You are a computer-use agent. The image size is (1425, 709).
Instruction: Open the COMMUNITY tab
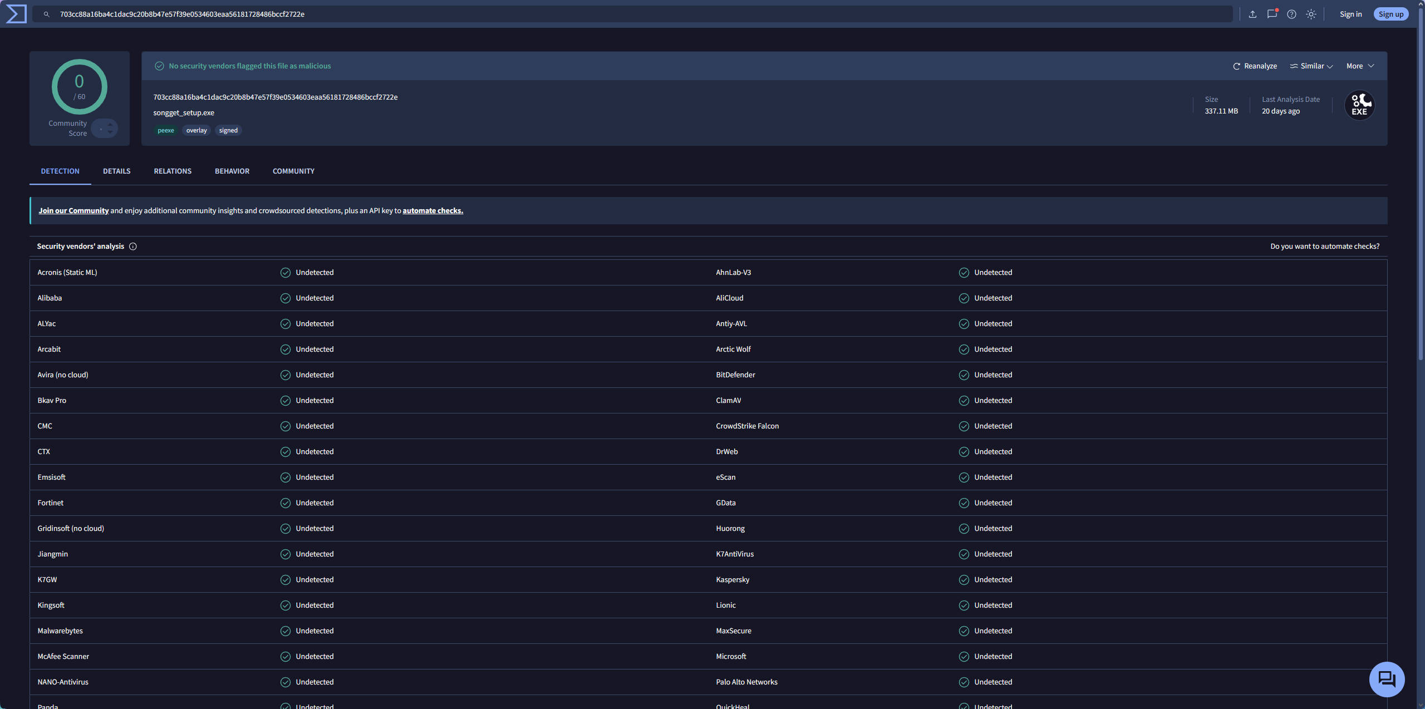pyautogui.click(x=293, y=171)
